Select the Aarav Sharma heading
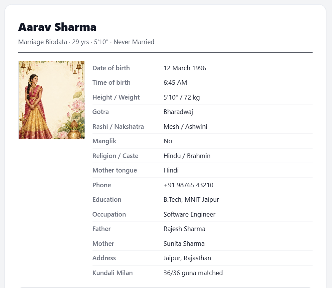The width and height of the screenshot is (332, 288). (x=57, y=27)
